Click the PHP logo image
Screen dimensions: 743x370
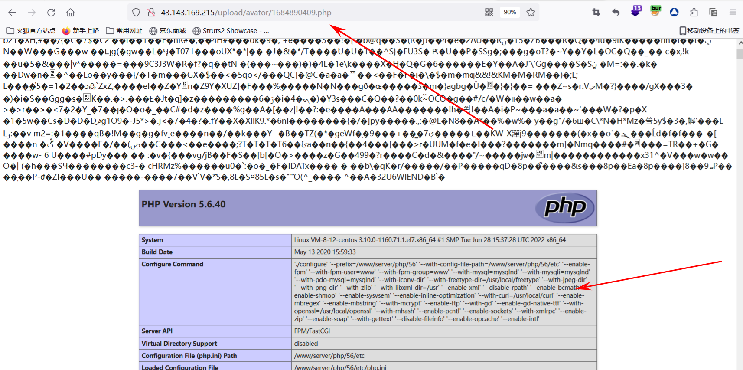click(x=565, y=208)
